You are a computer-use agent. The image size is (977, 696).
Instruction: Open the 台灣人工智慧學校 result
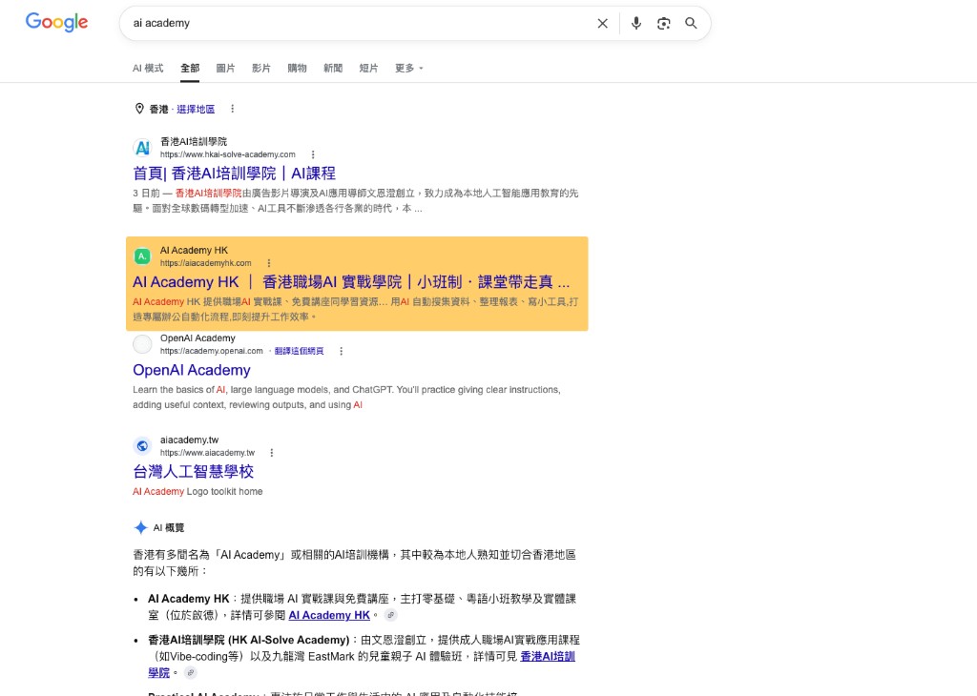(x=193, y=471)
